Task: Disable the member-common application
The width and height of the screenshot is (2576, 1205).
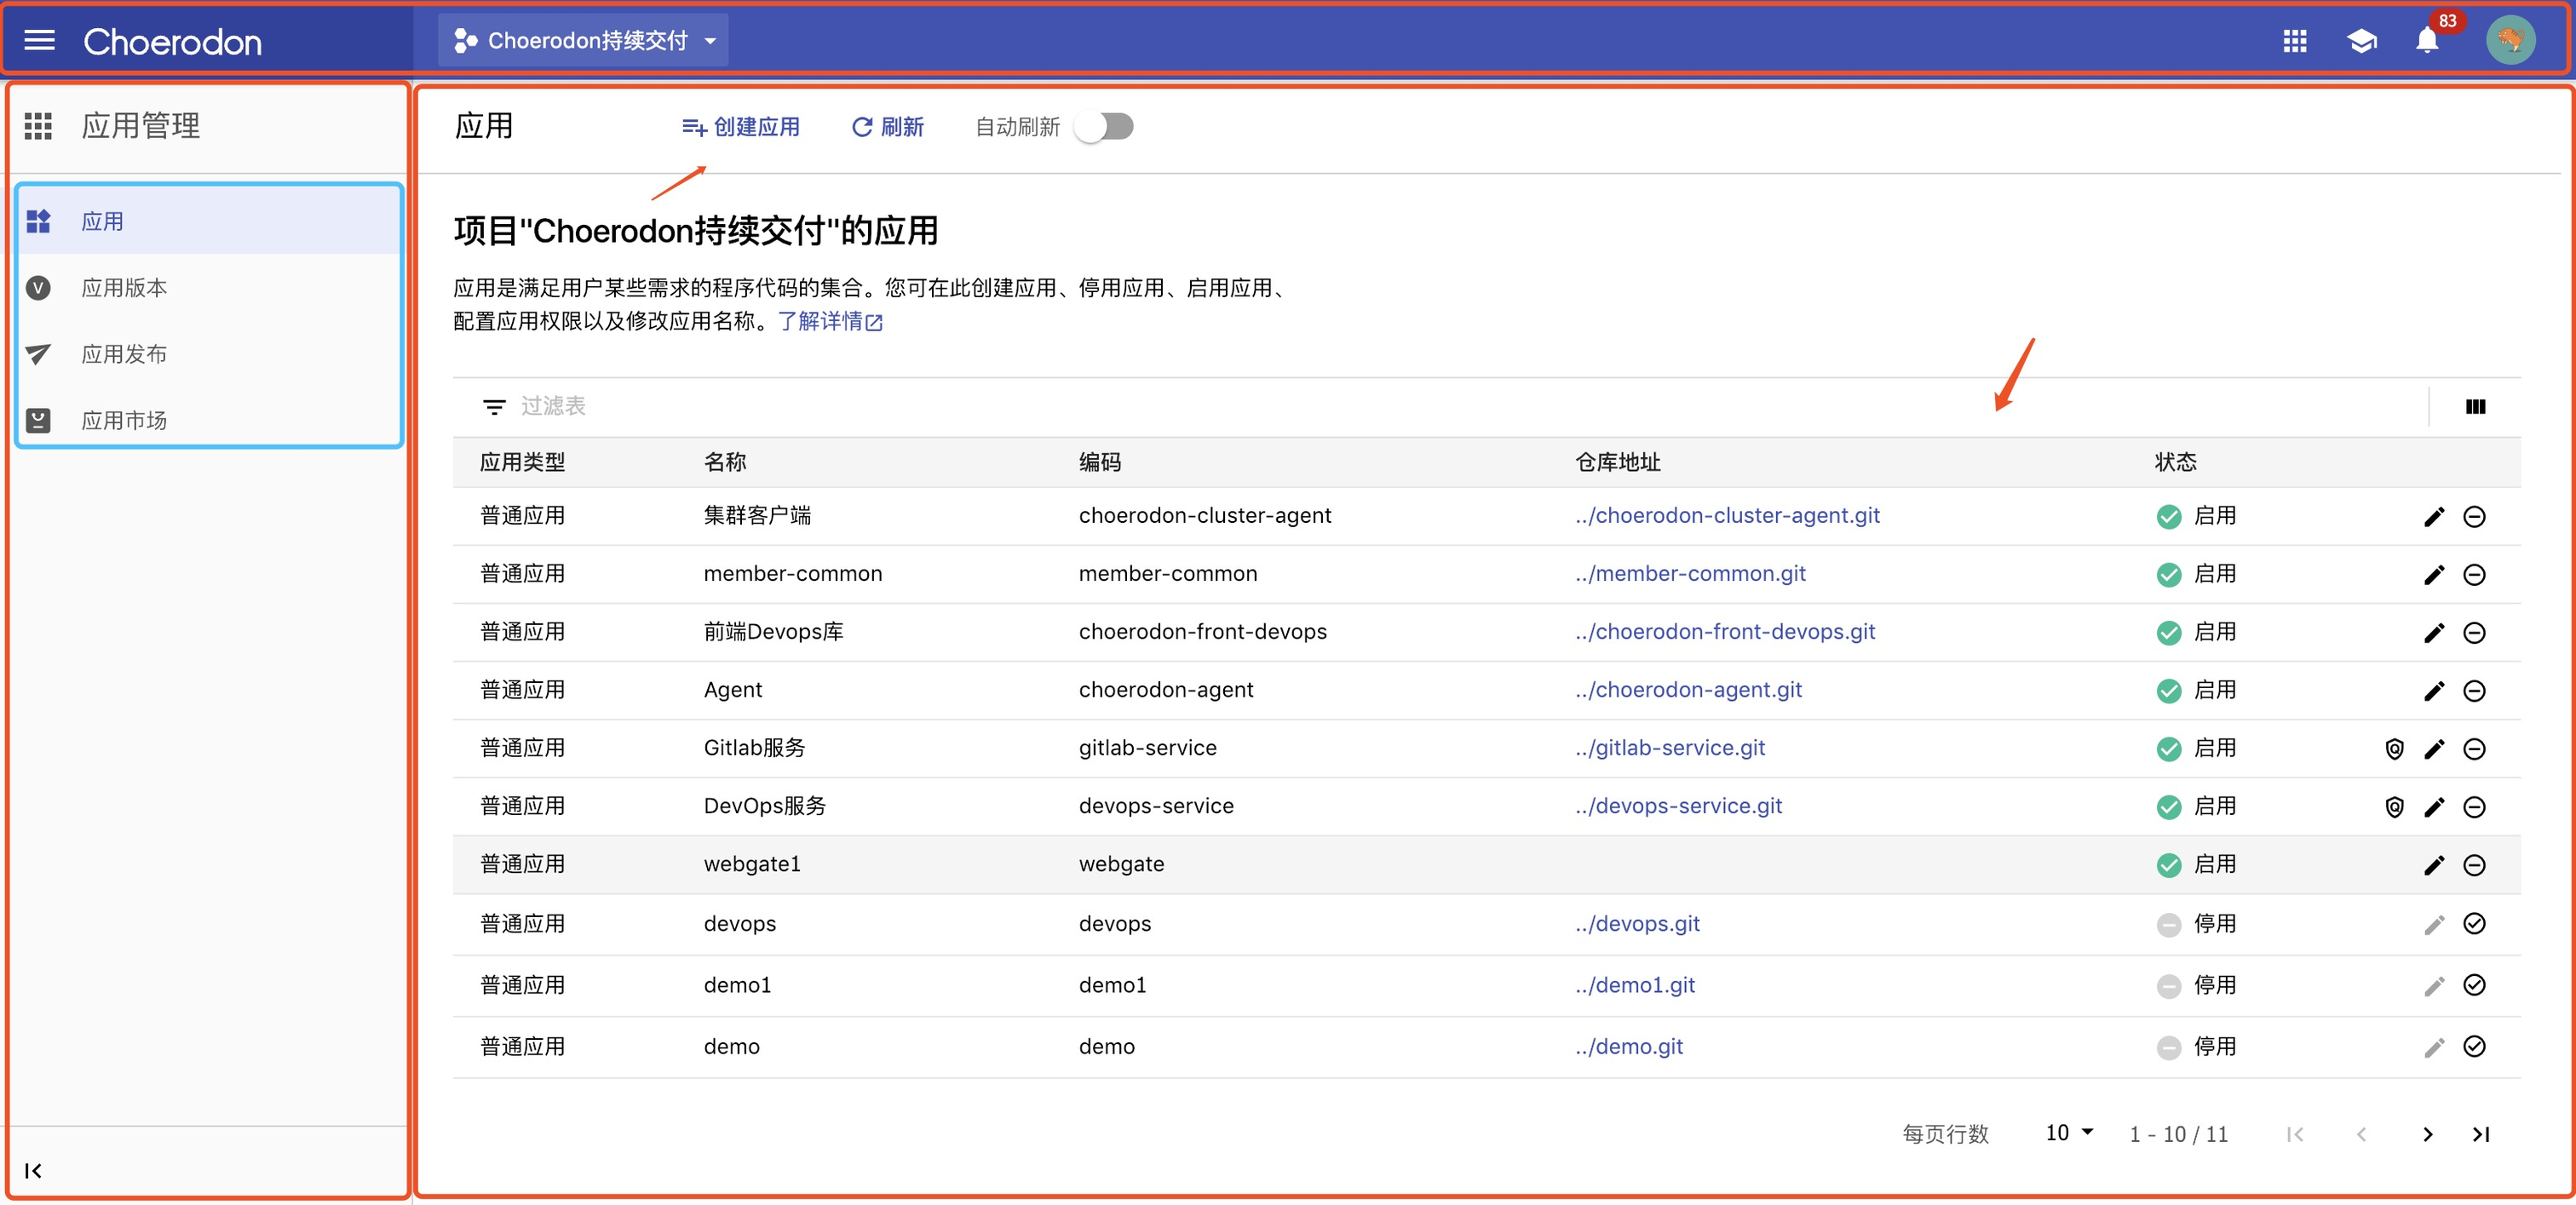Action: click(2474, 575)
